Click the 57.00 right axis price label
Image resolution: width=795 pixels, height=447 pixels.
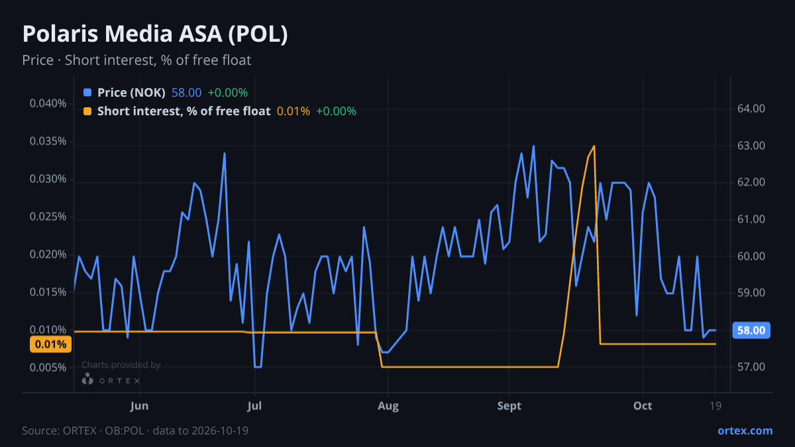click(751, 367)
